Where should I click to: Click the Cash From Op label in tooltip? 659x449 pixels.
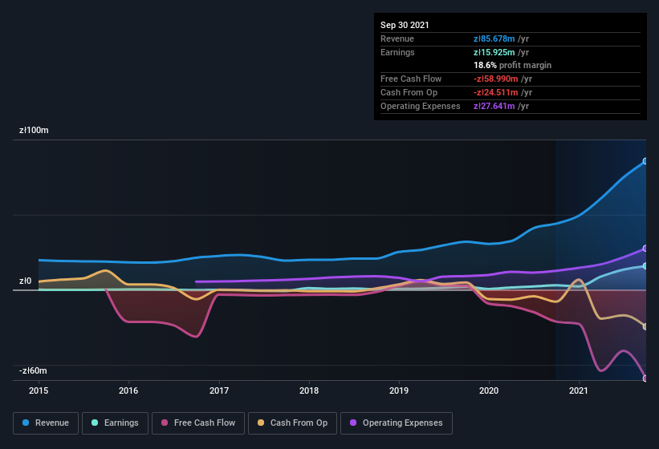[409, 92]
